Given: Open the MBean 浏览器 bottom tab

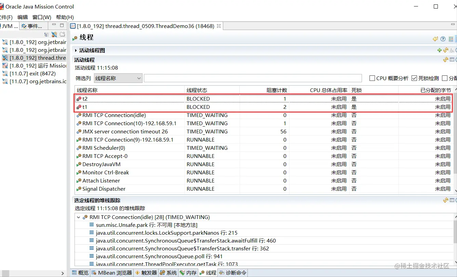Looking at the screenshot, I should (x=111, y=273).
